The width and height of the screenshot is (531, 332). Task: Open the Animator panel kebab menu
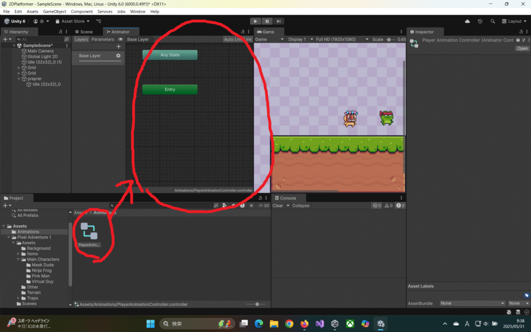coord(248,32)
